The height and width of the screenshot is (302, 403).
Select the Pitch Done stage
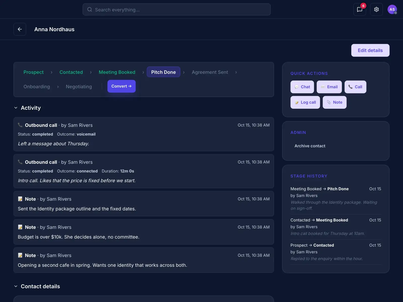point(163,72)
